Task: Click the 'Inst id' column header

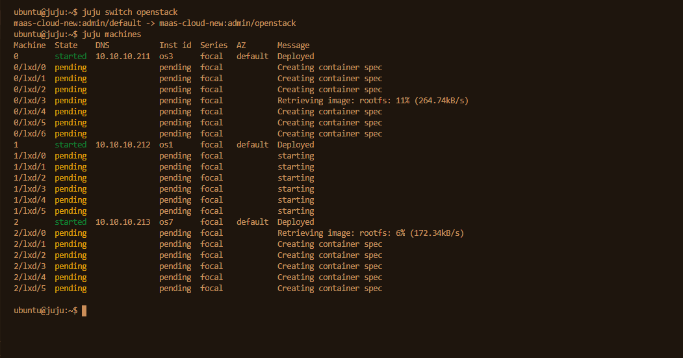Action: pos(175,45)
